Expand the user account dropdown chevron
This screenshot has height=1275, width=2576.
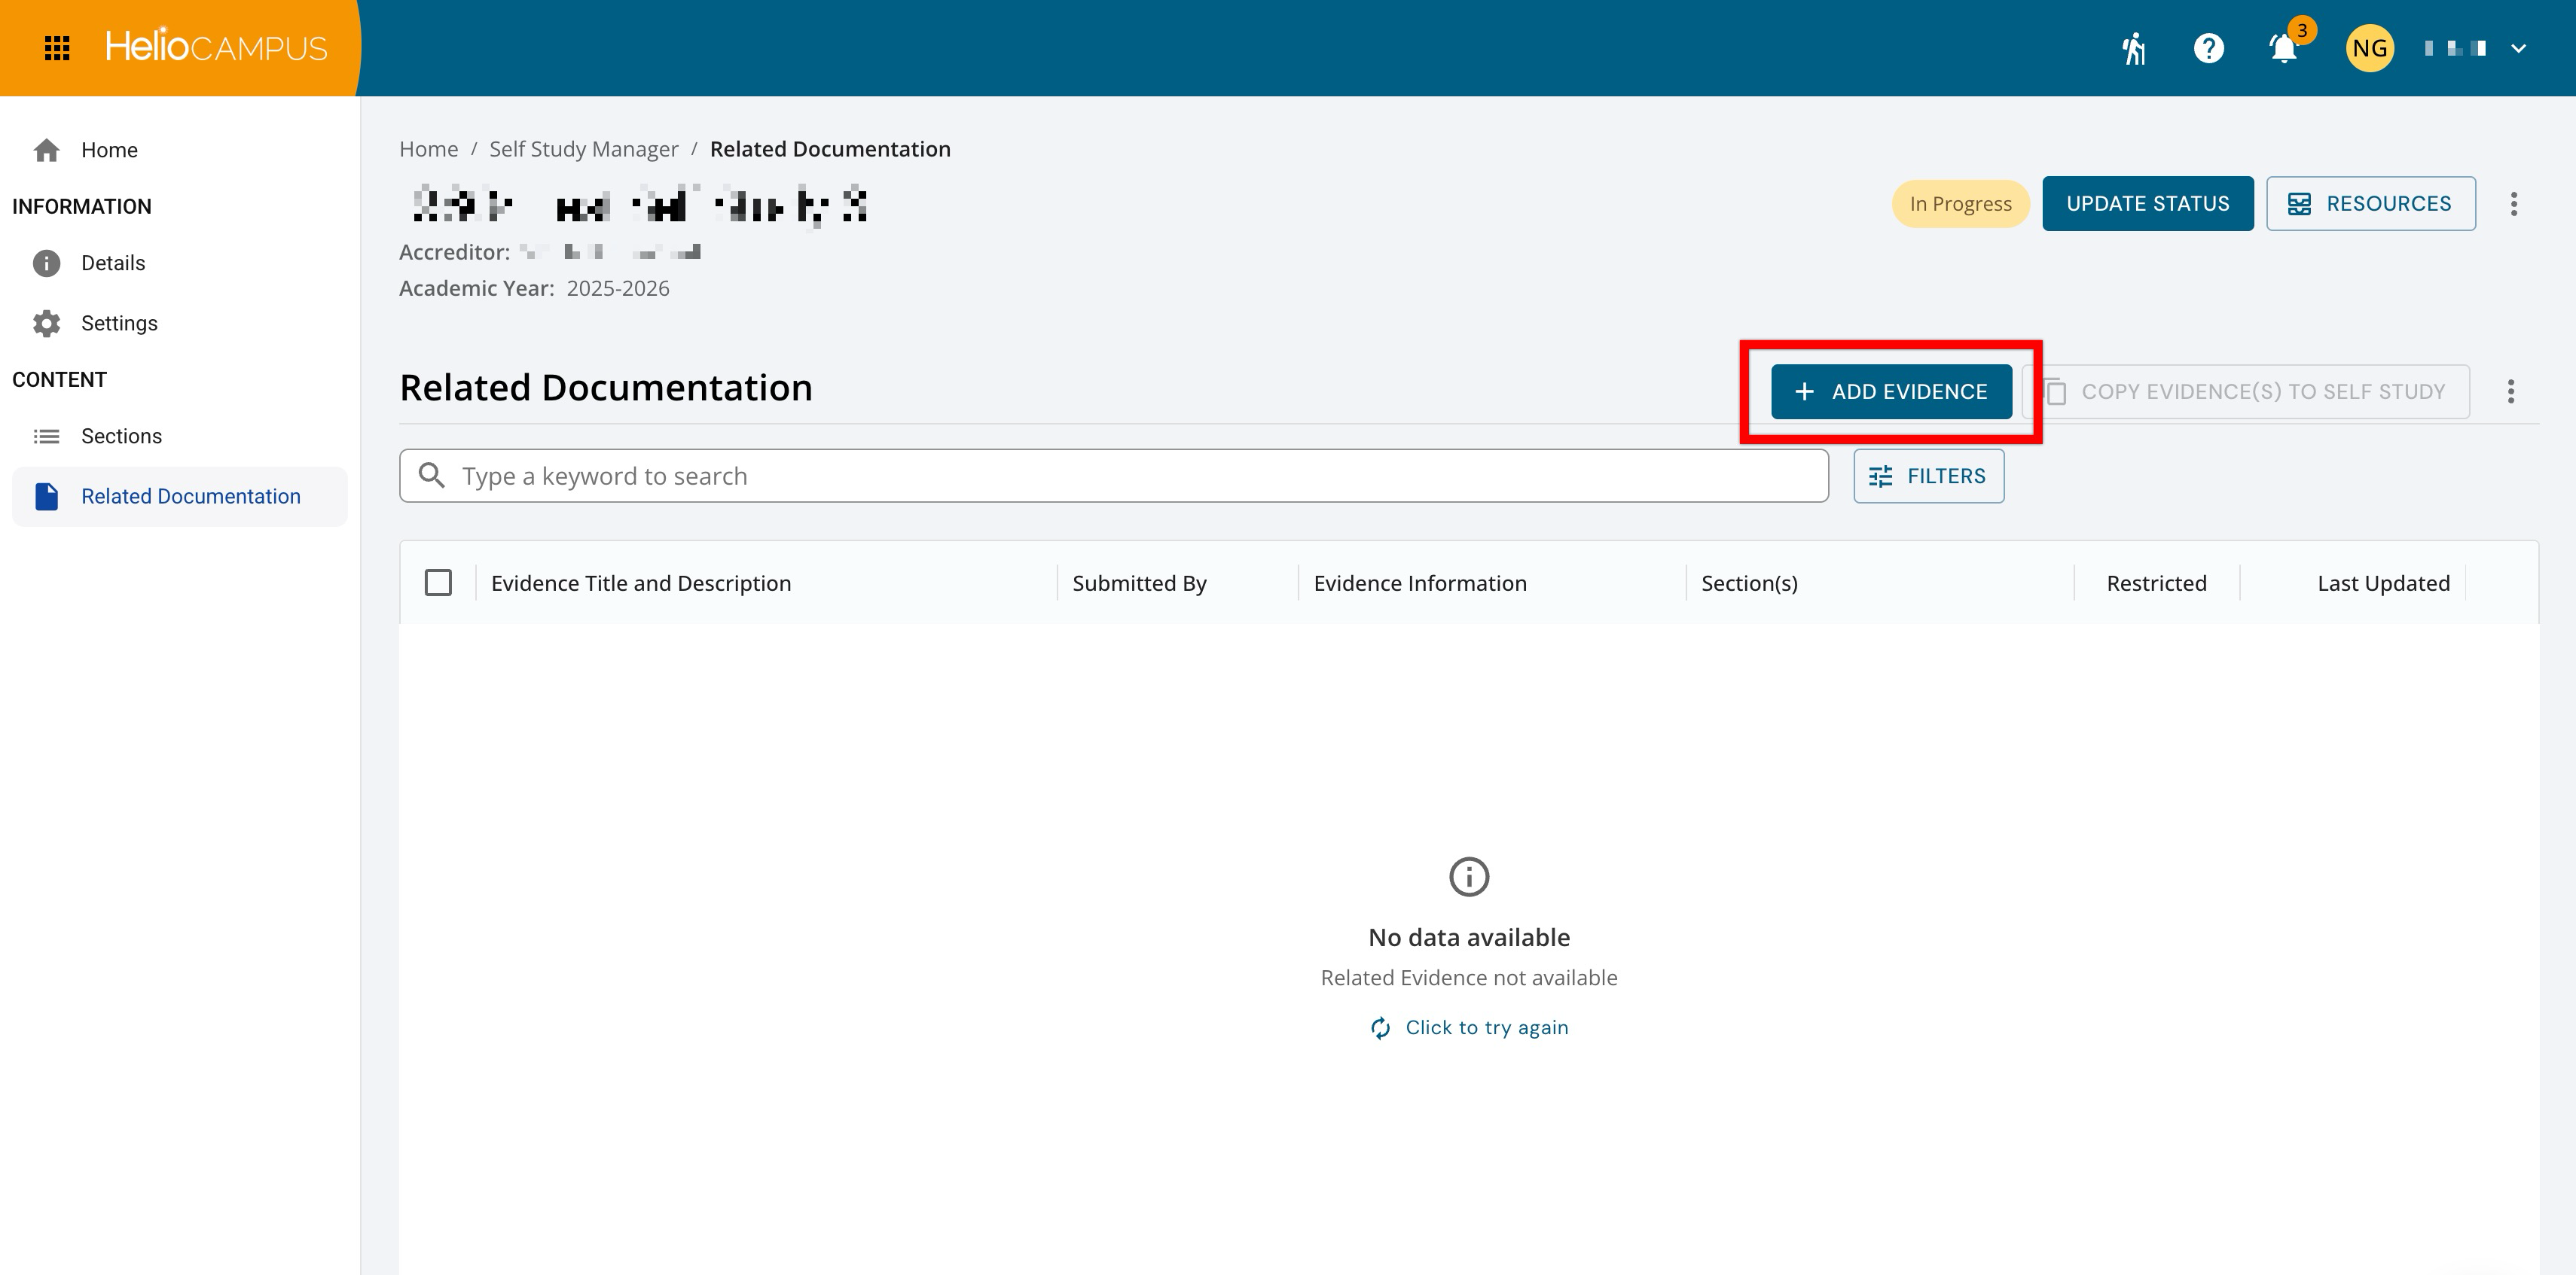pos(2518,48)
